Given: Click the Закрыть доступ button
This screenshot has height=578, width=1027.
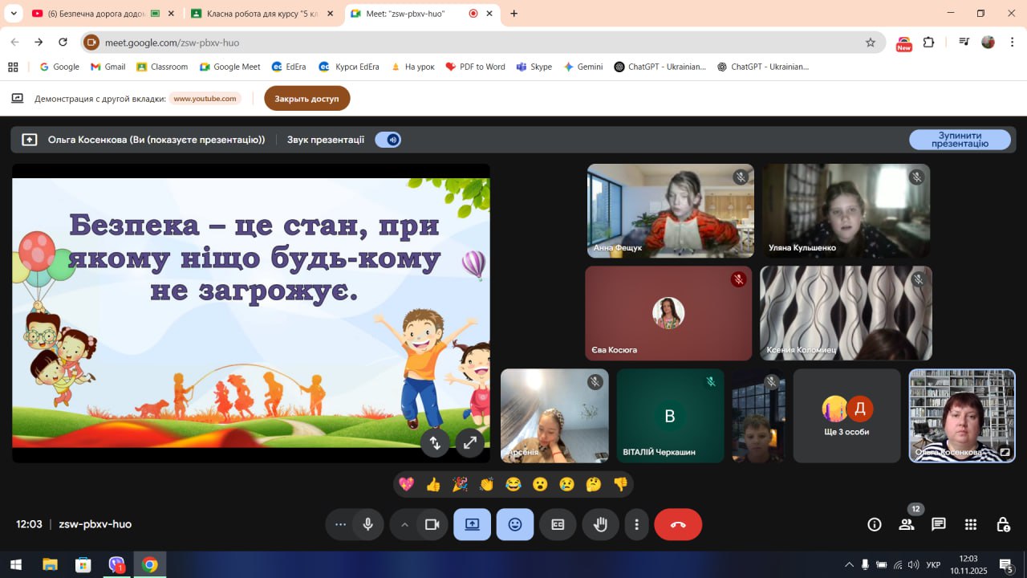Looking at the screenshot, I should (306, 99).
